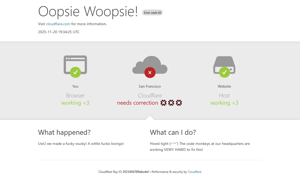Click the red X error badge on the cloud
The width and height of the screenshot is (300, 177).
[x=150, y=73]
